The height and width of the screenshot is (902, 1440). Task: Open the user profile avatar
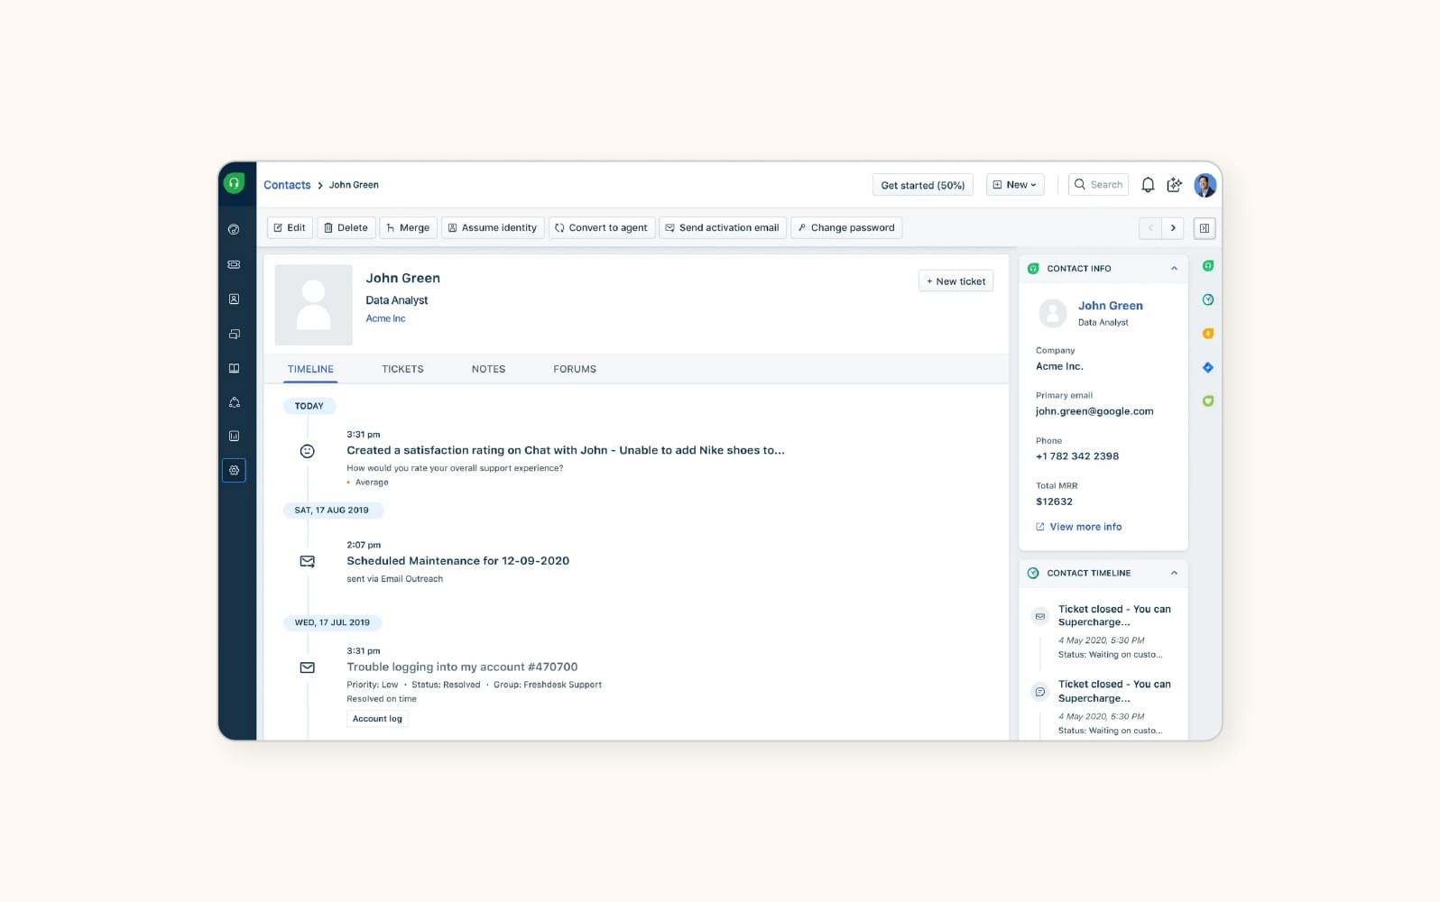[x=1205, y=185]
